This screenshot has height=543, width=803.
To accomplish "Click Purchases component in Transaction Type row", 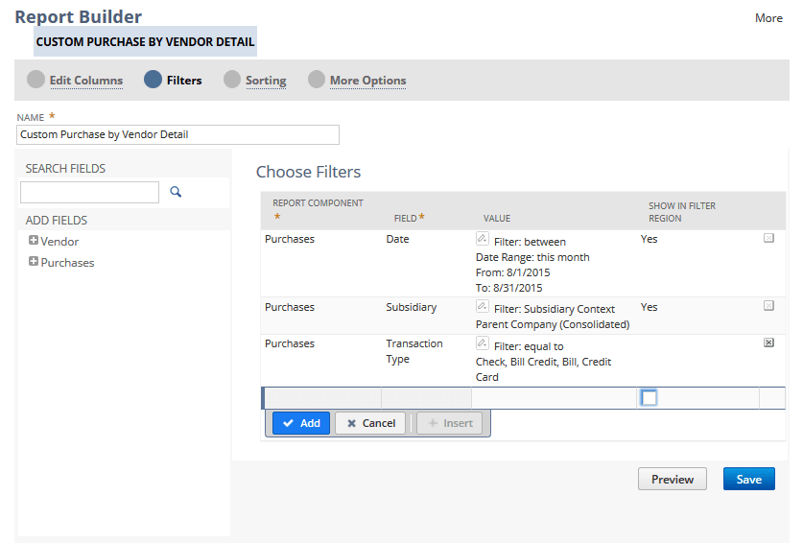I will (x=290, y=343).
